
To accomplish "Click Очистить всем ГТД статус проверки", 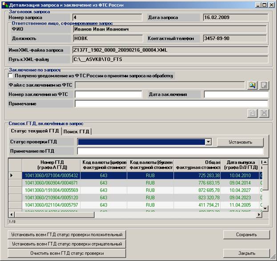I will (67, 253).
